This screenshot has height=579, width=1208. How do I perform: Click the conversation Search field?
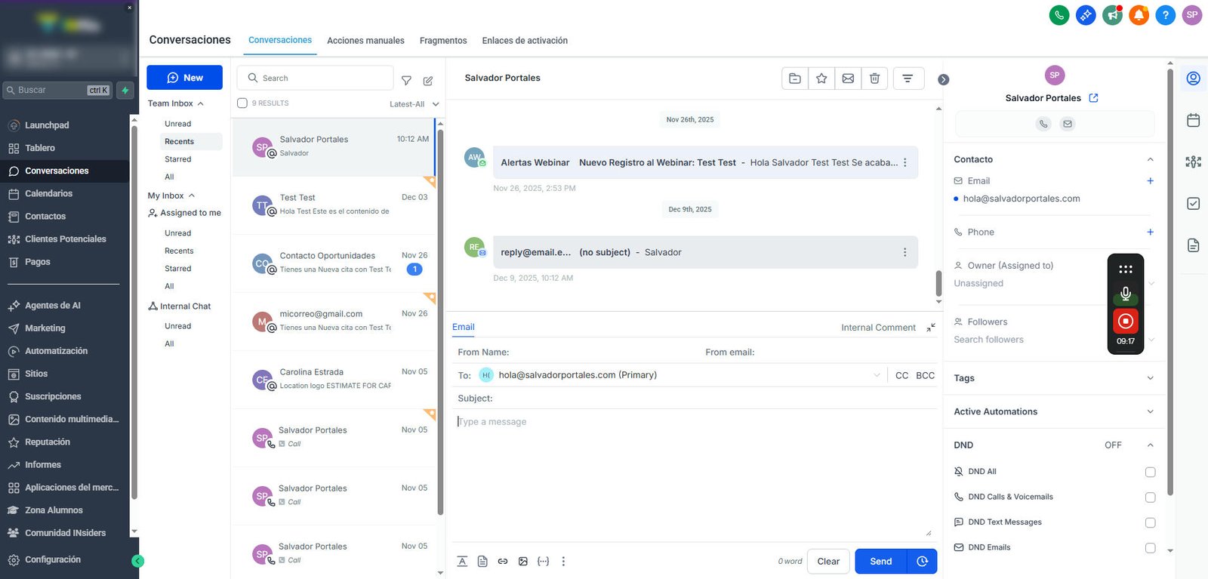point(316,78)
